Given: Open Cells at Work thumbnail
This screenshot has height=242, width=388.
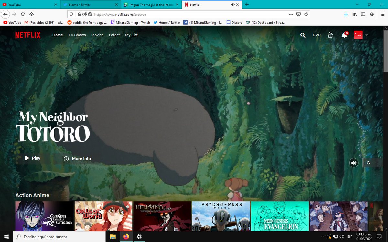Looking at the screenshot, I should click(103, 217).
